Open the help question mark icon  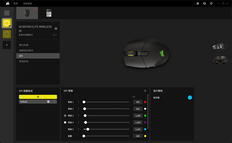click(204, 3)
